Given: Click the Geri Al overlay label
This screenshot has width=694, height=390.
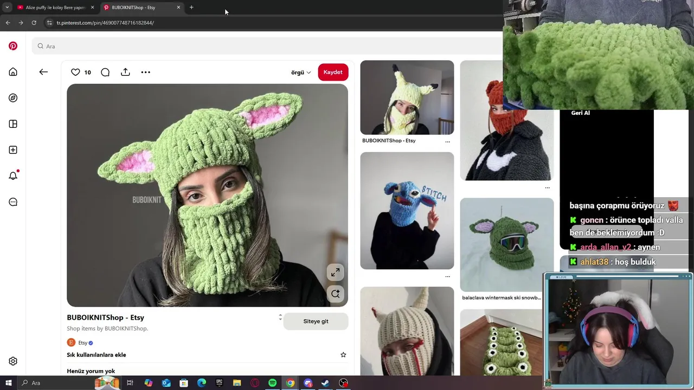Looking at the screenshot, I should pos(580,113).
